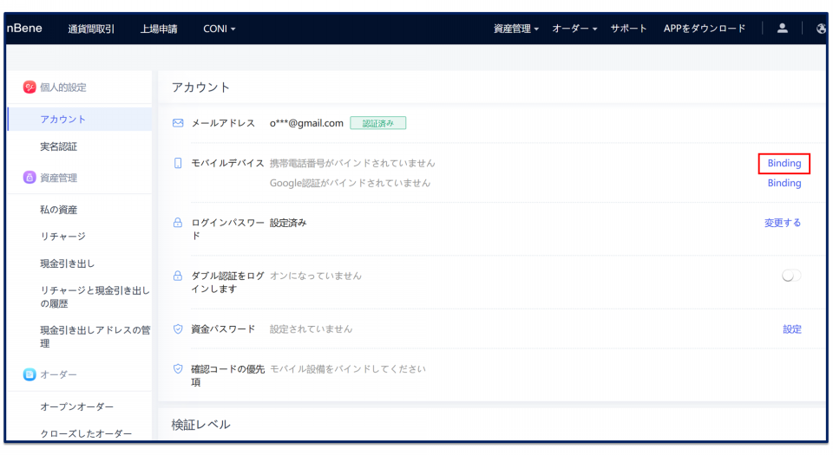
Task: Click the shield icon beside 確認コードの優先項
Action: click(178, 368)
